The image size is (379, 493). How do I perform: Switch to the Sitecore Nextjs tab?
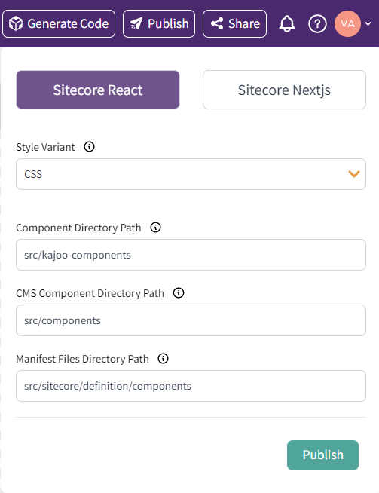(x=284, y=90)
